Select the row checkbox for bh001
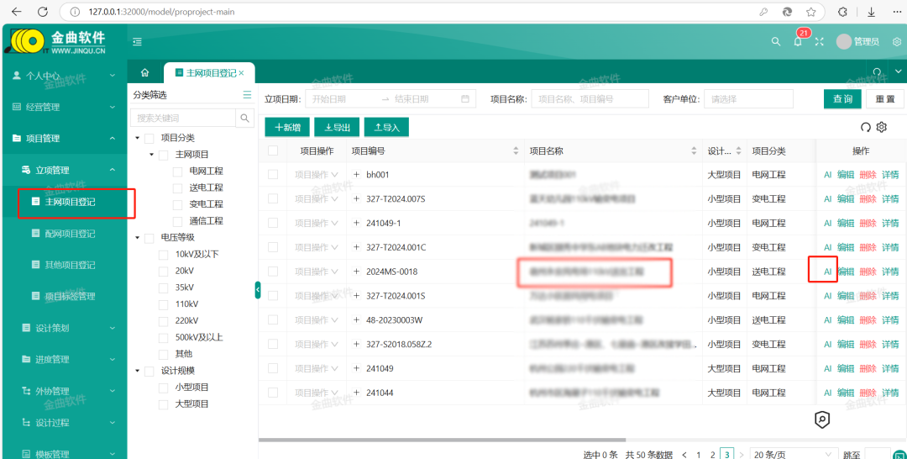907x459 pixels. (x=273, y=175)
